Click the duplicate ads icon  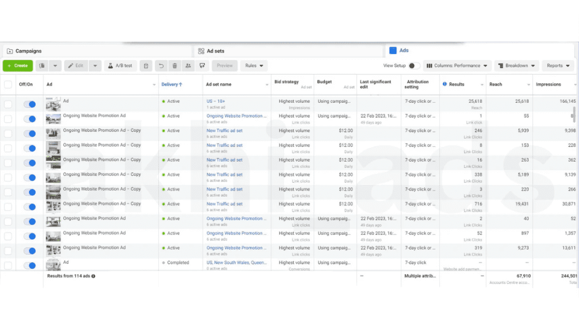(42, 66)
